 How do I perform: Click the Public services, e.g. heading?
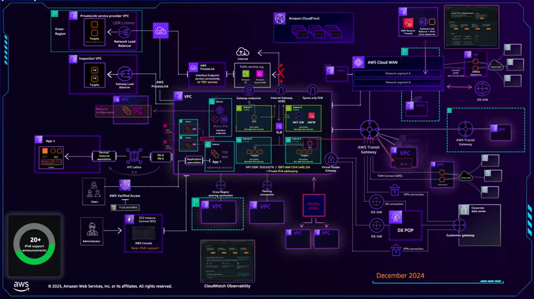point(252,66)
